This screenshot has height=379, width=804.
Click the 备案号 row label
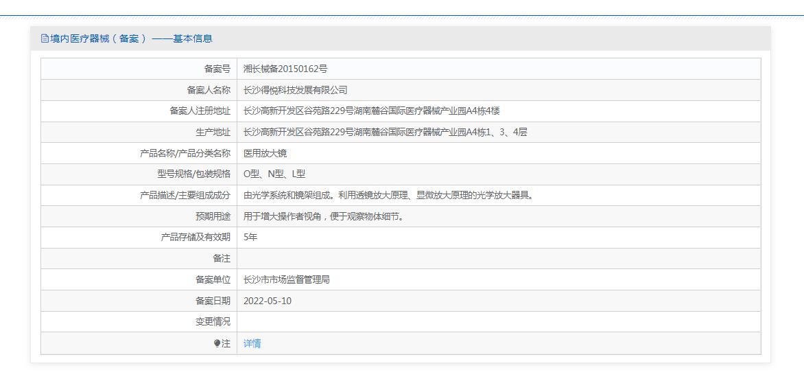pos(217,69)
